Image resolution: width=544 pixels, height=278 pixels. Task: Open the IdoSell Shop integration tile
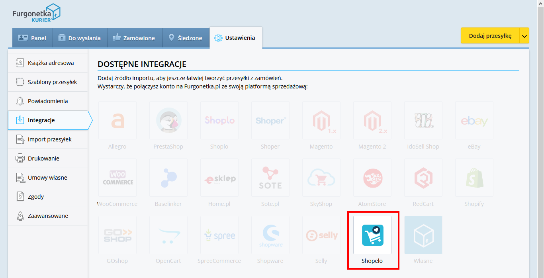tap(423, 120)
